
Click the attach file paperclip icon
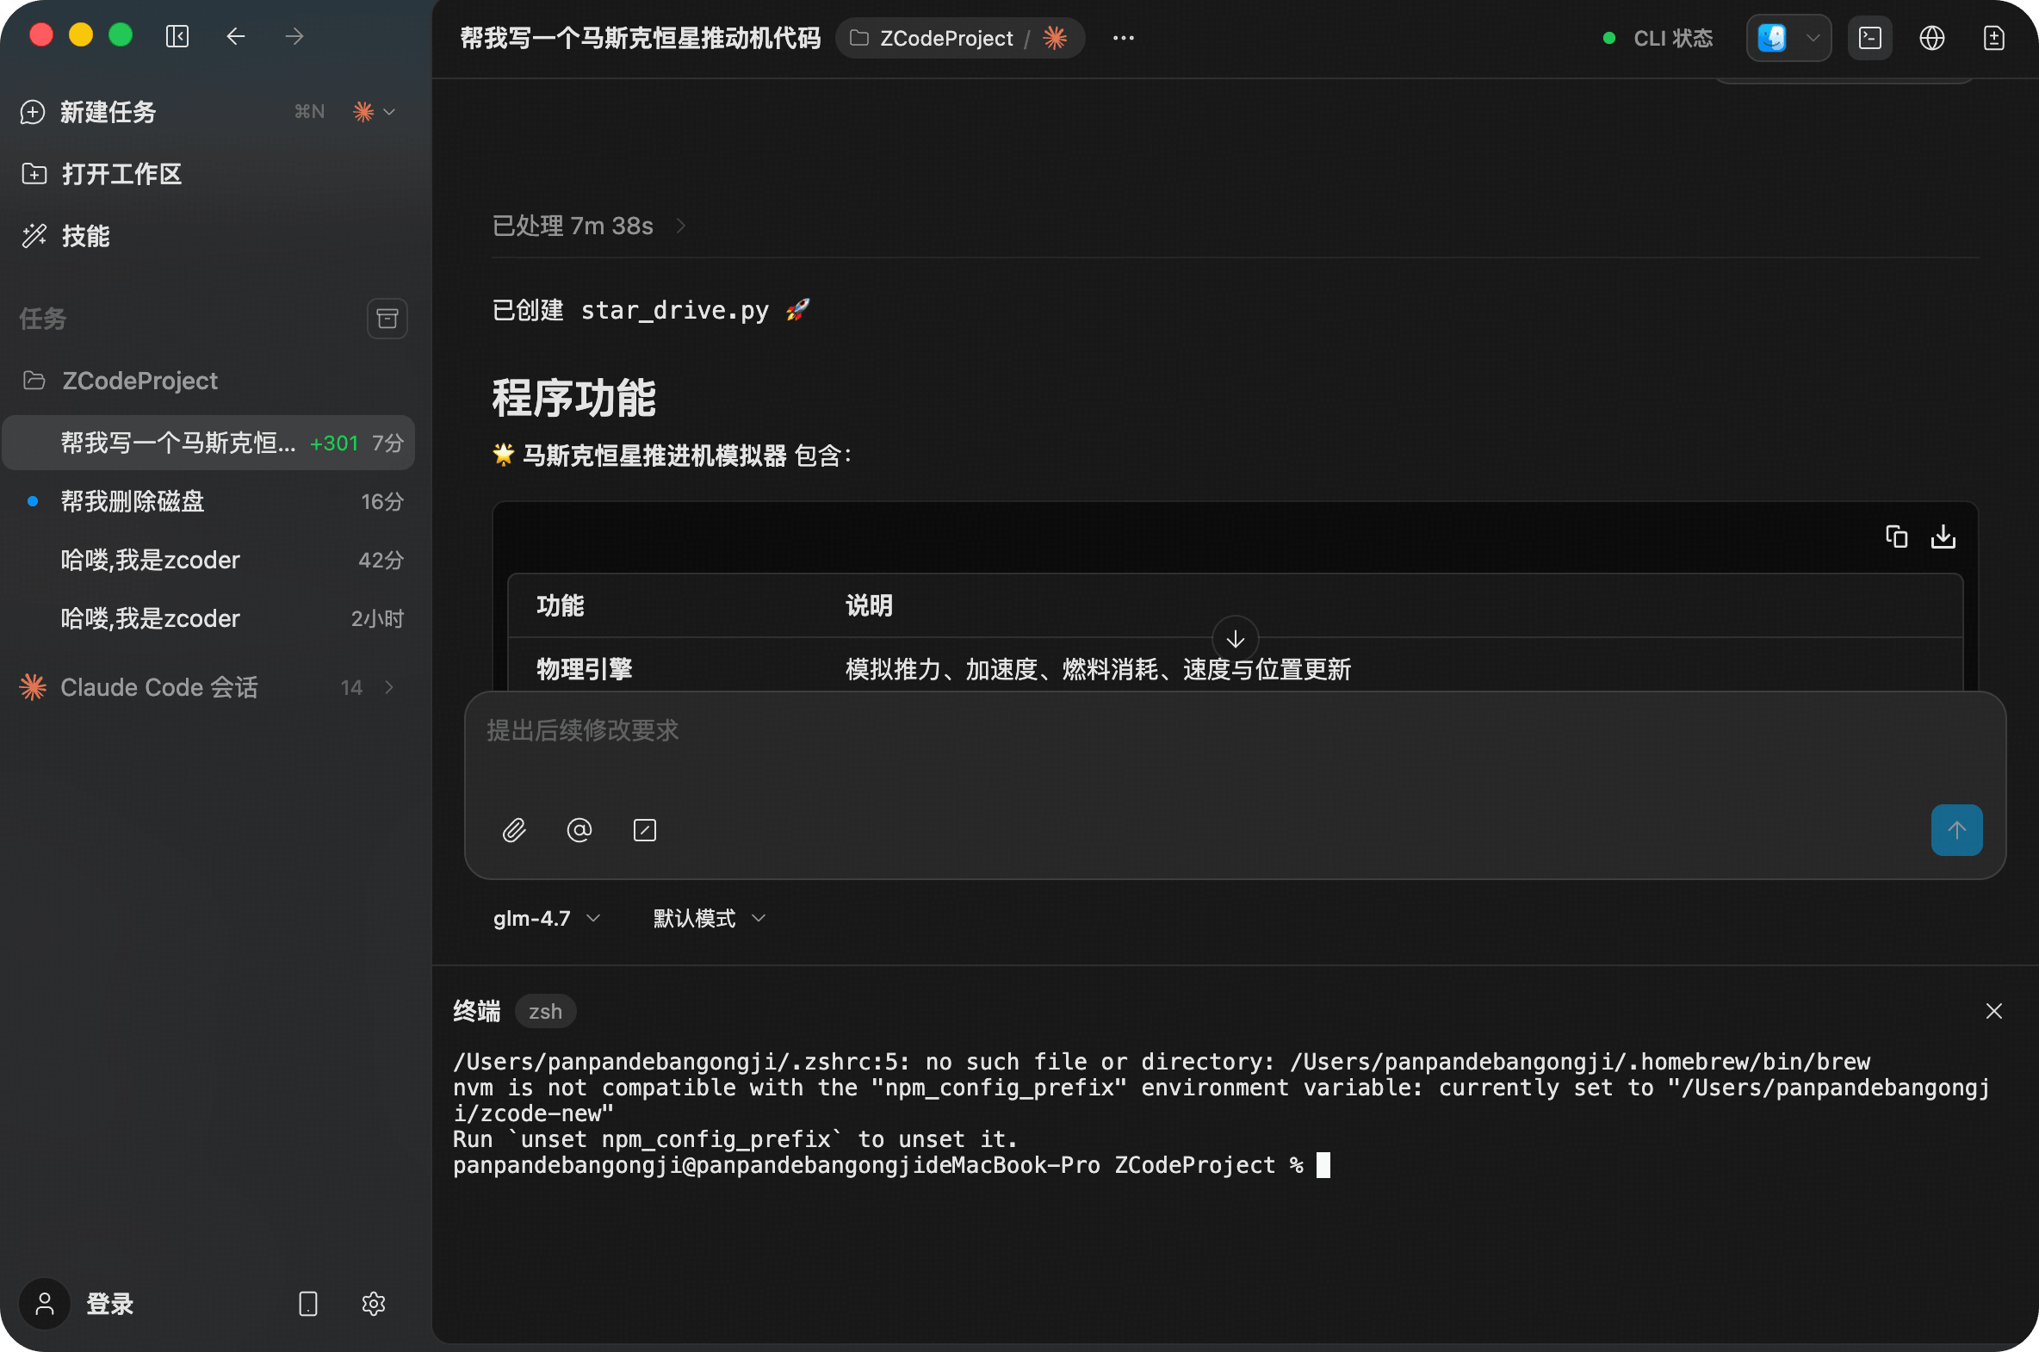coord(514,830)
